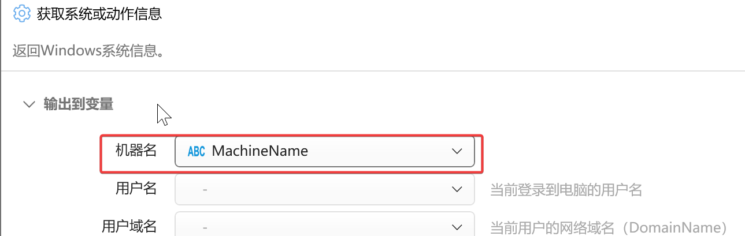Select the MachineName variable text
Screen dimensions: 745x236
[x=260, y=151]
